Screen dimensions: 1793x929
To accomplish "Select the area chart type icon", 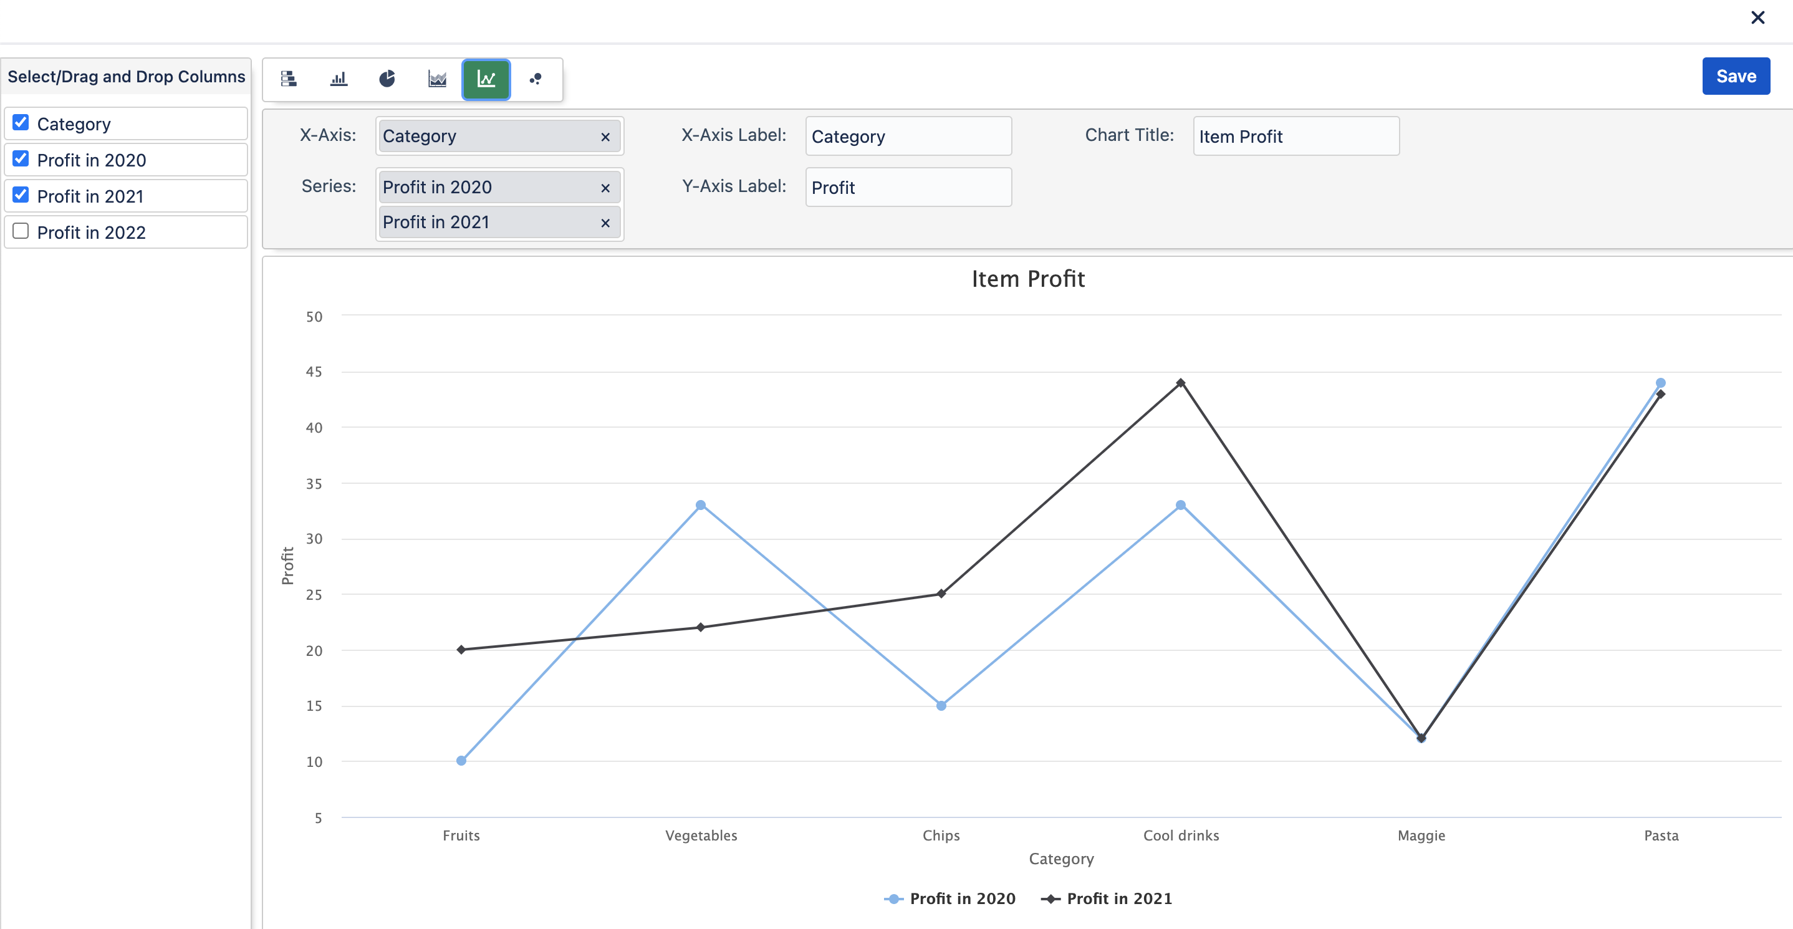I will coord(437,79).
